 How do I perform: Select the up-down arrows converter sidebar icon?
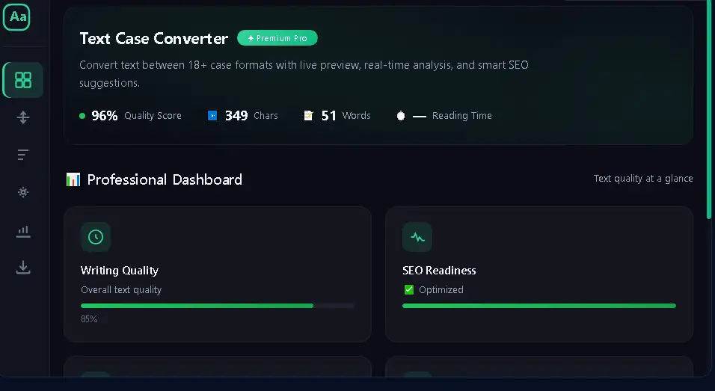tap(22, 117)
